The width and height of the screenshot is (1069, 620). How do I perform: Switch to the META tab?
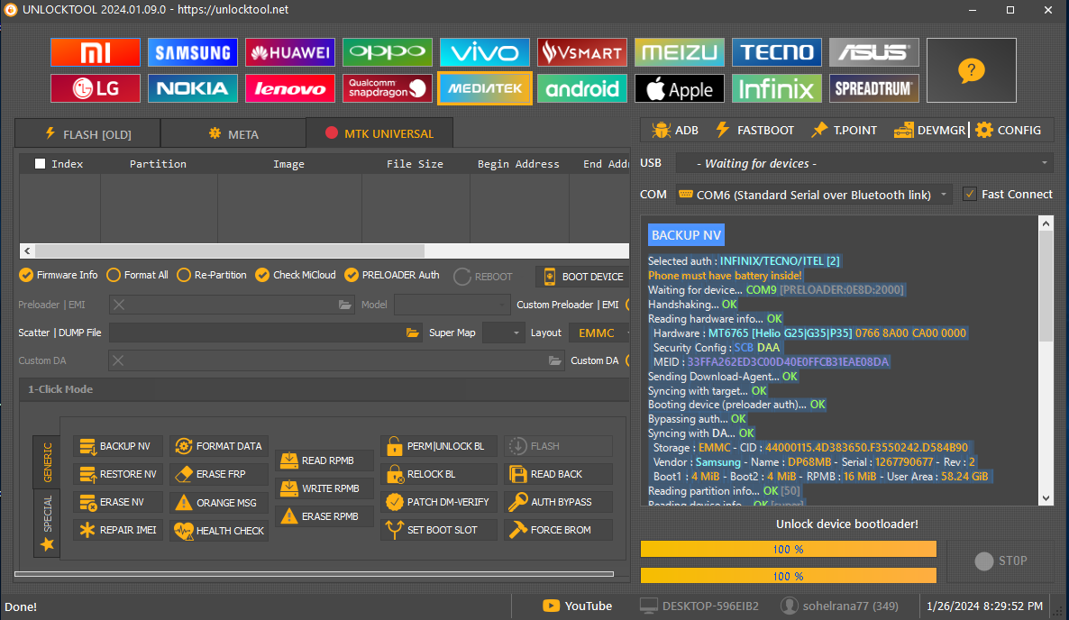click(x=233, y=134)
